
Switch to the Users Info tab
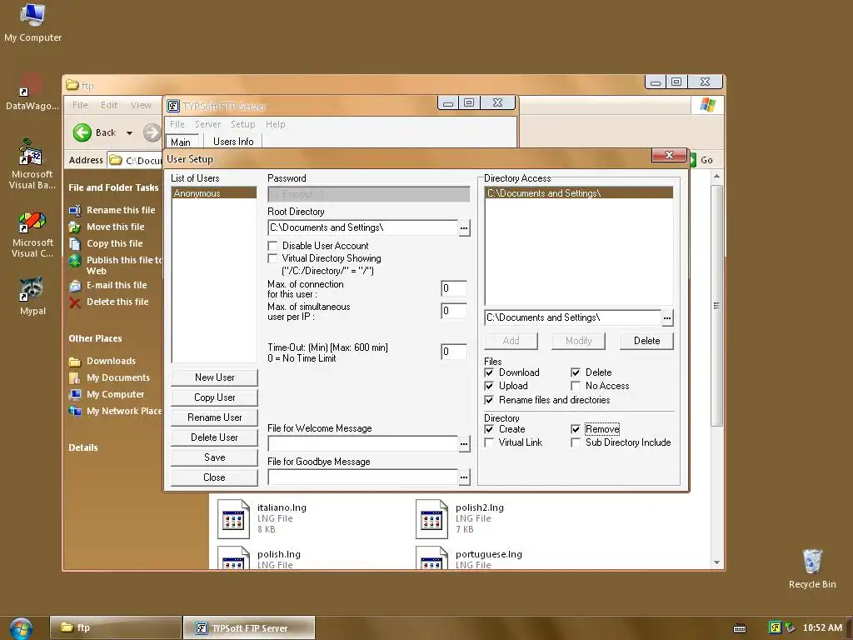point(233,142)
